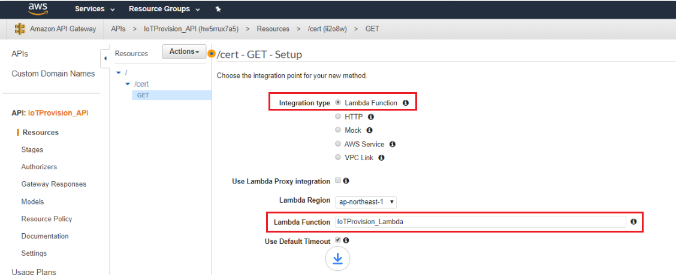
Task: Select the HTTP integration type radio
Action: [338, 116]
